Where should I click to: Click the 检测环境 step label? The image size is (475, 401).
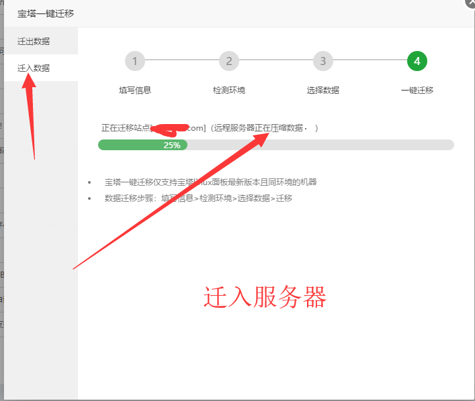click(x=229, y=90)
